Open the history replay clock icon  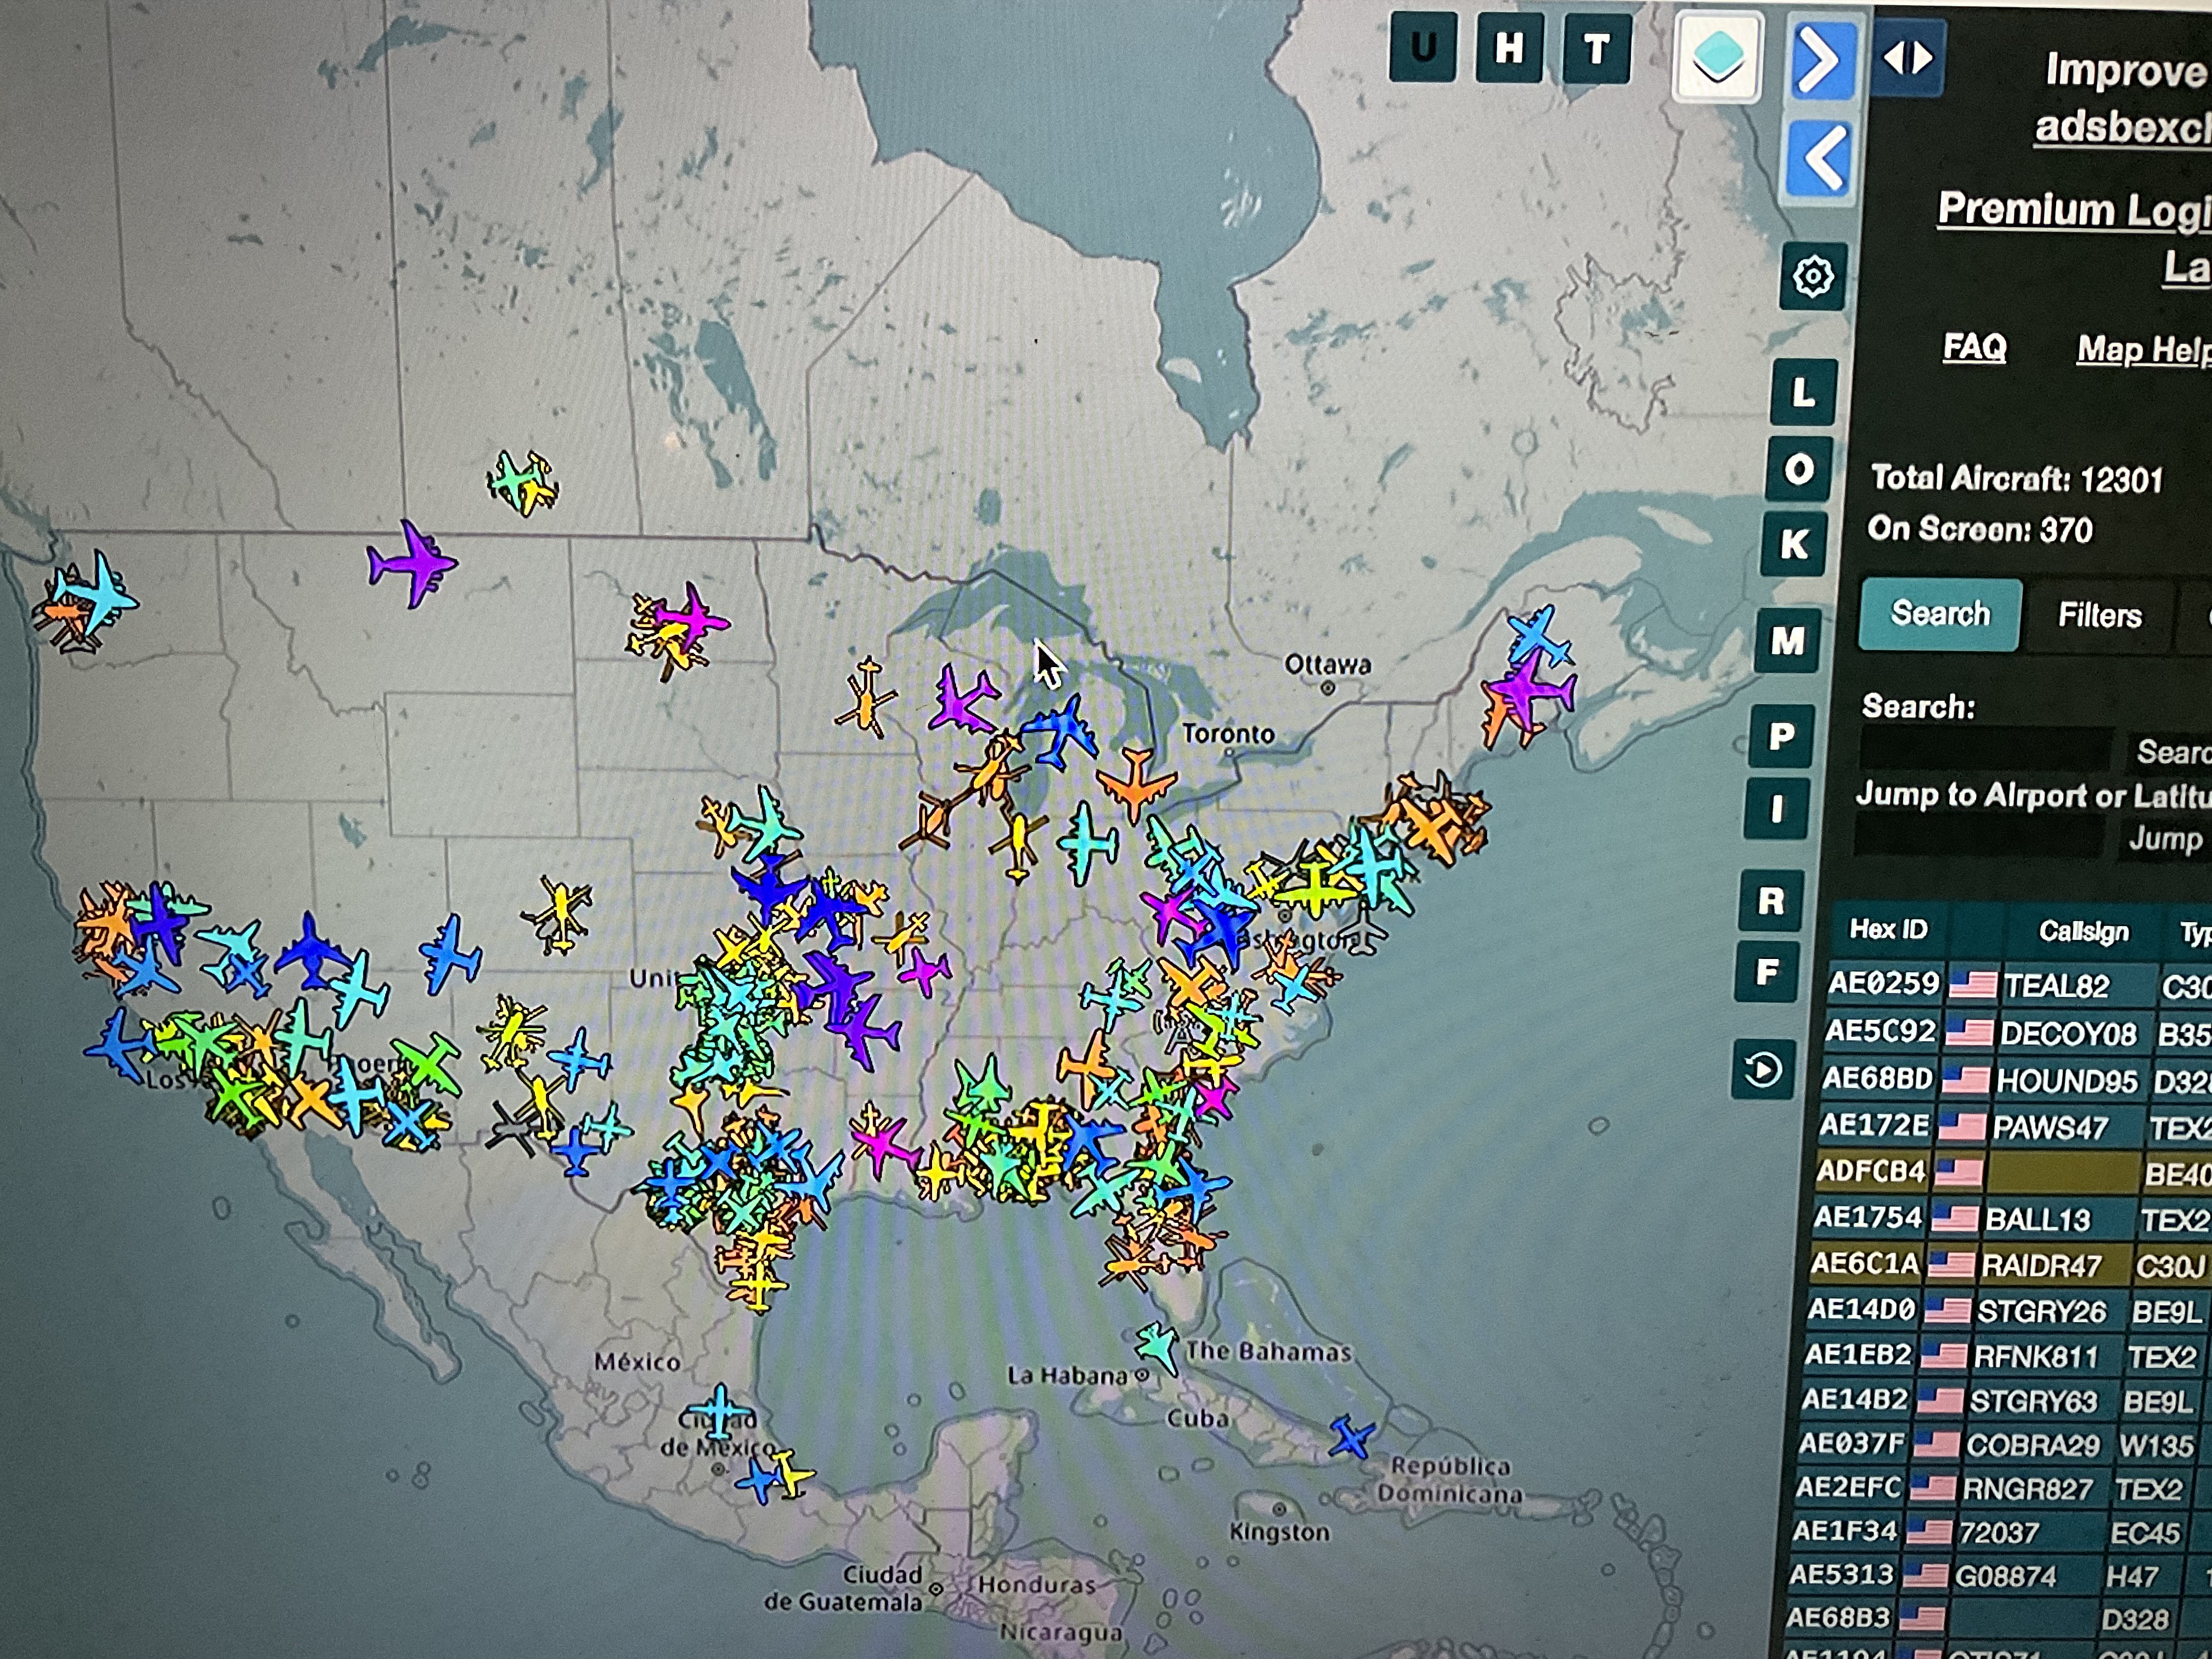[x=1763, y=1069]
